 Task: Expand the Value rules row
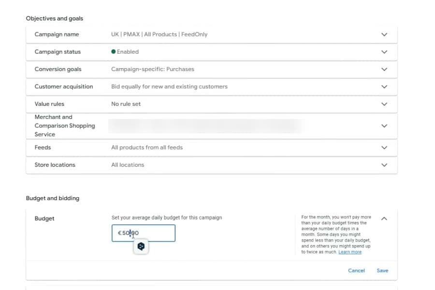tap(384, 104)
